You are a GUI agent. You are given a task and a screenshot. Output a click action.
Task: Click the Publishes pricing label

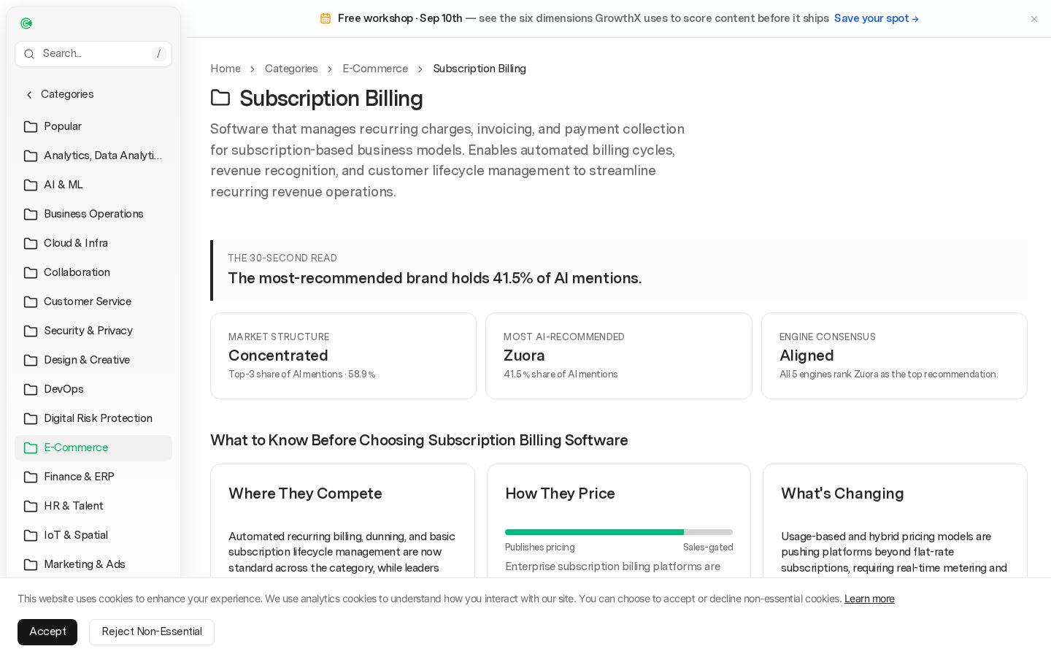tap(540, 547)
